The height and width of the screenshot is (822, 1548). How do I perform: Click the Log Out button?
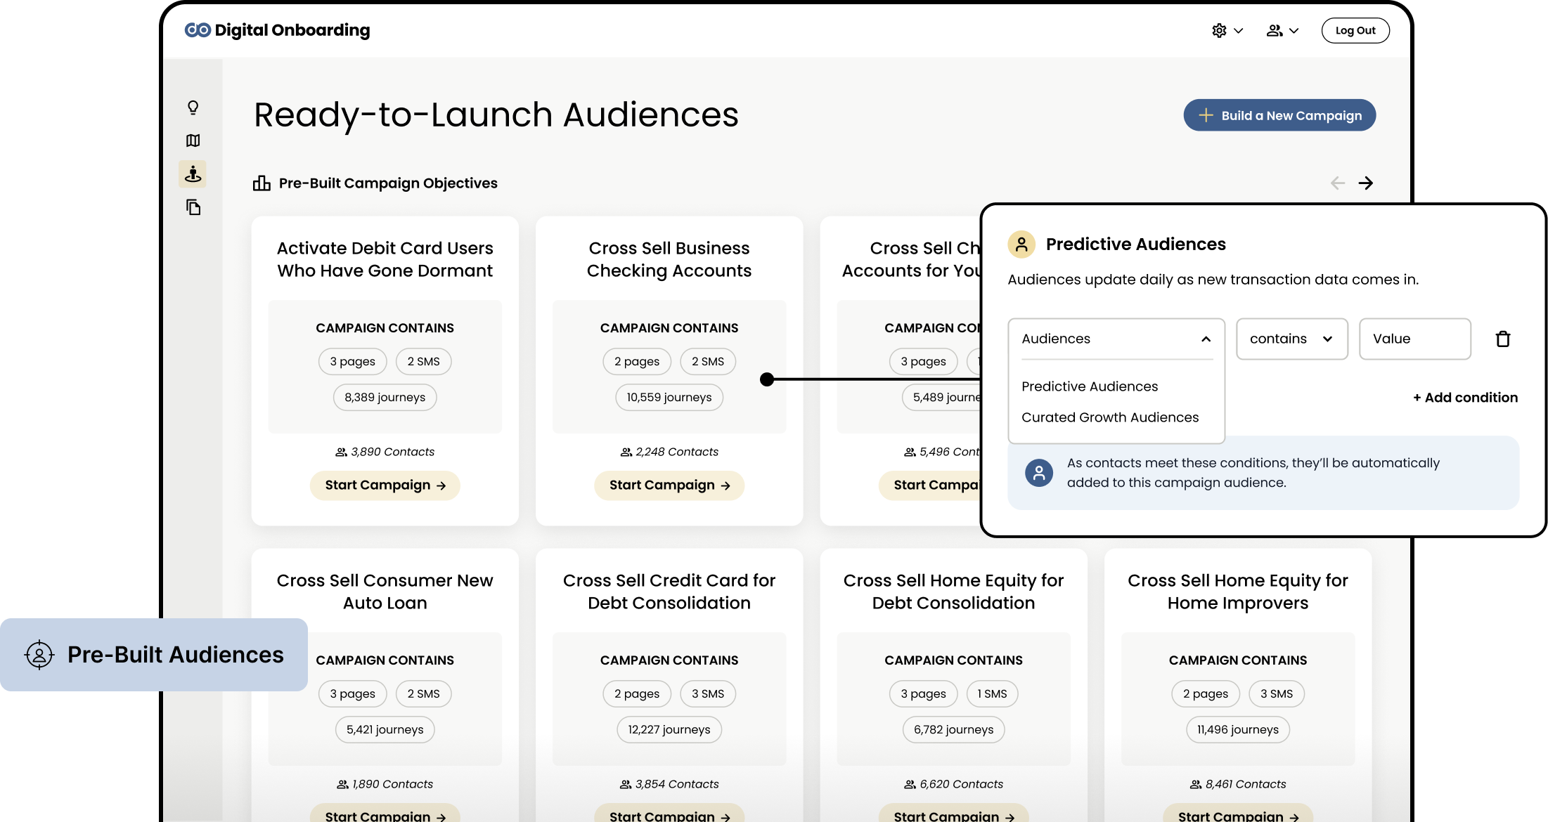point(1355,30)
